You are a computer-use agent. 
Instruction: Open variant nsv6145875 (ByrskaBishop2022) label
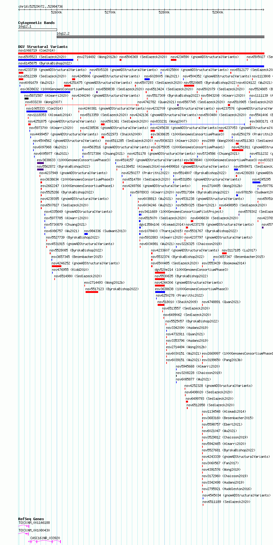click(x=45, y=63)
